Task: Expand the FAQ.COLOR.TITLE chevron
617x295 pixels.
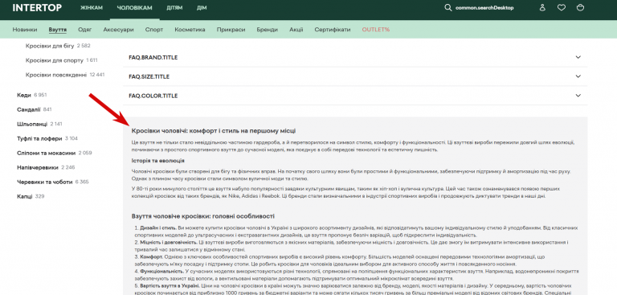Action: pos(578,96)
